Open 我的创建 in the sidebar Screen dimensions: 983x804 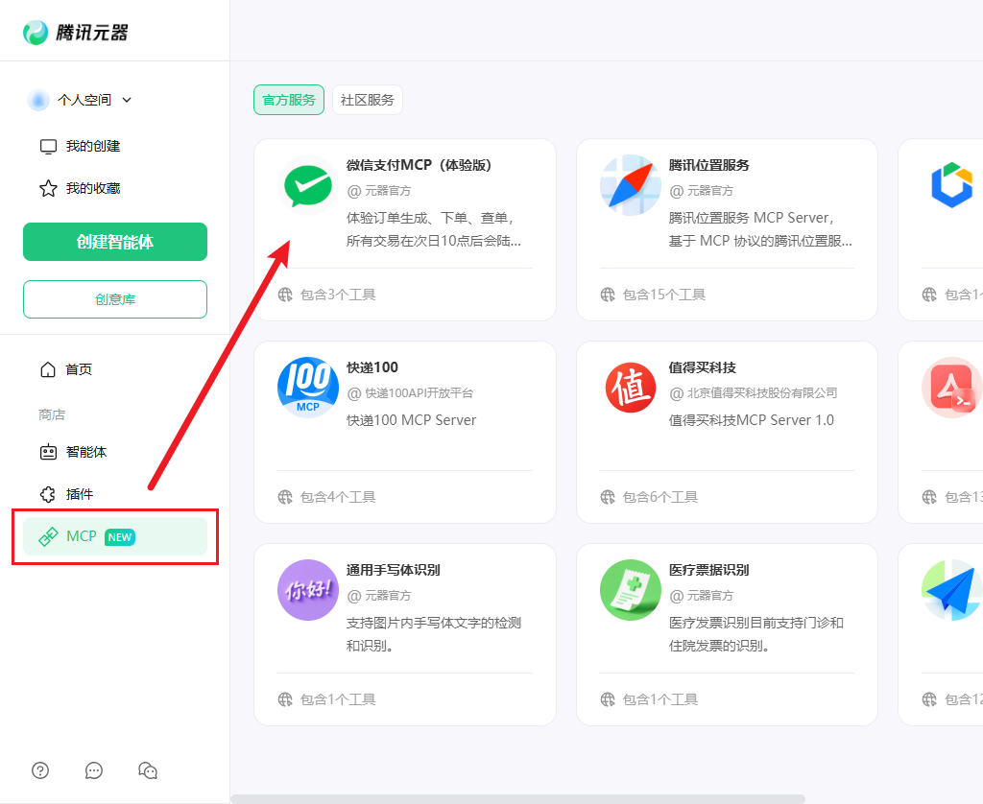(x=93, y=146)
